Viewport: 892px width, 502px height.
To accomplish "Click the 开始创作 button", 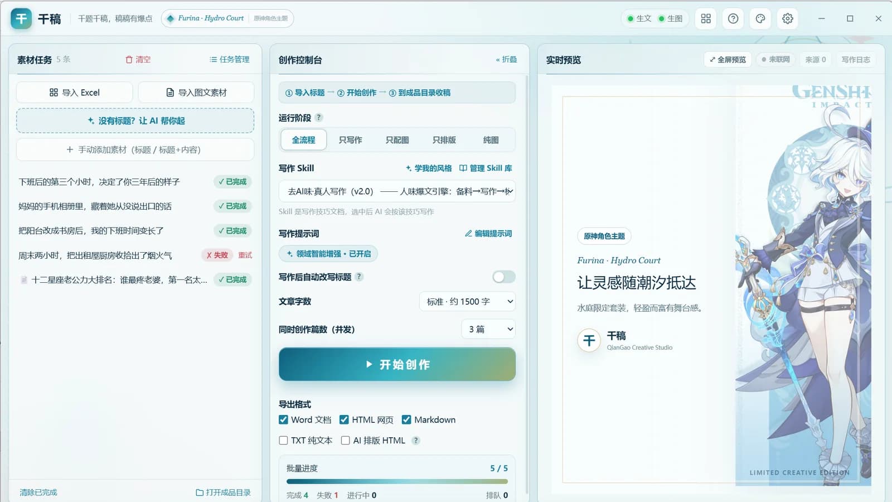I will click(x=397, y=364).
